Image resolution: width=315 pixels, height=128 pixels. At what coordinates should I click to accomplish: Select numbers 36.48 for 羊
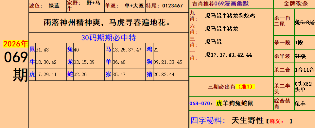[119, 62]
